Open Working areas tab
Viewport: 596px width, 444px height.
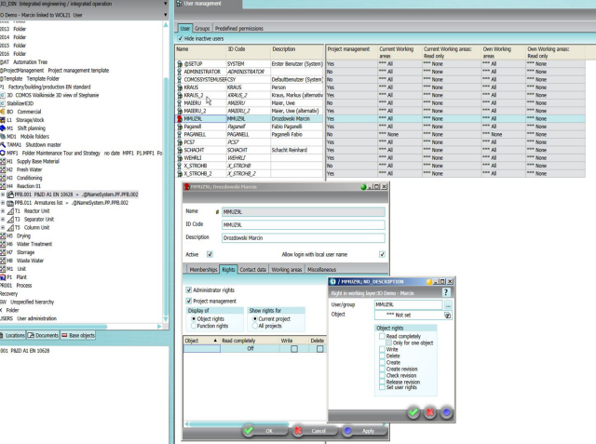pyautogui.click(x=287, y=270)
